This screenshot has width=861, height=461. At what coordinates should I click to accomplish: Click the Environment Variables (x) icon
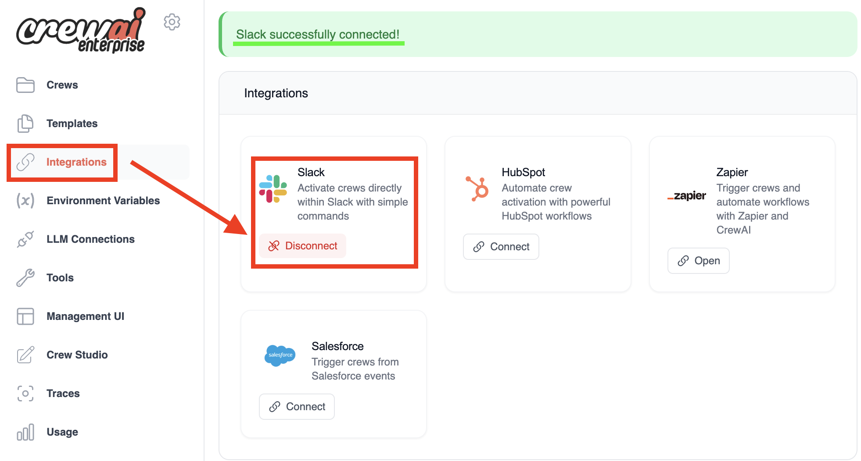click(x=25, y=201)
